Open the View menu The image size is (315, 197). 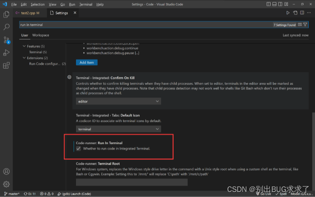(52, 4)
